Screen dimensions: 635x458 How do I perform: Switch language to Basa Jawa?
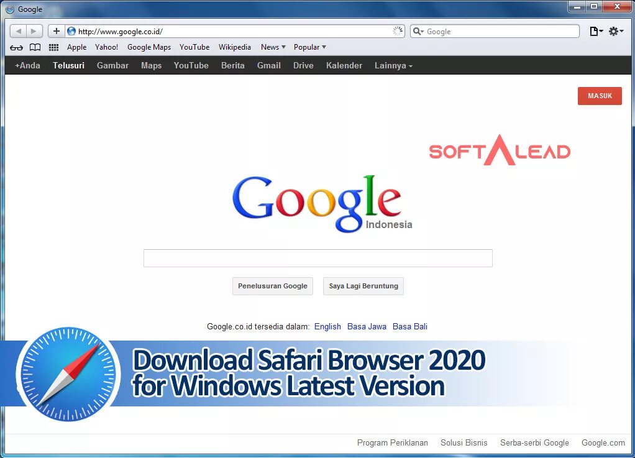click(x=367, y=326)
